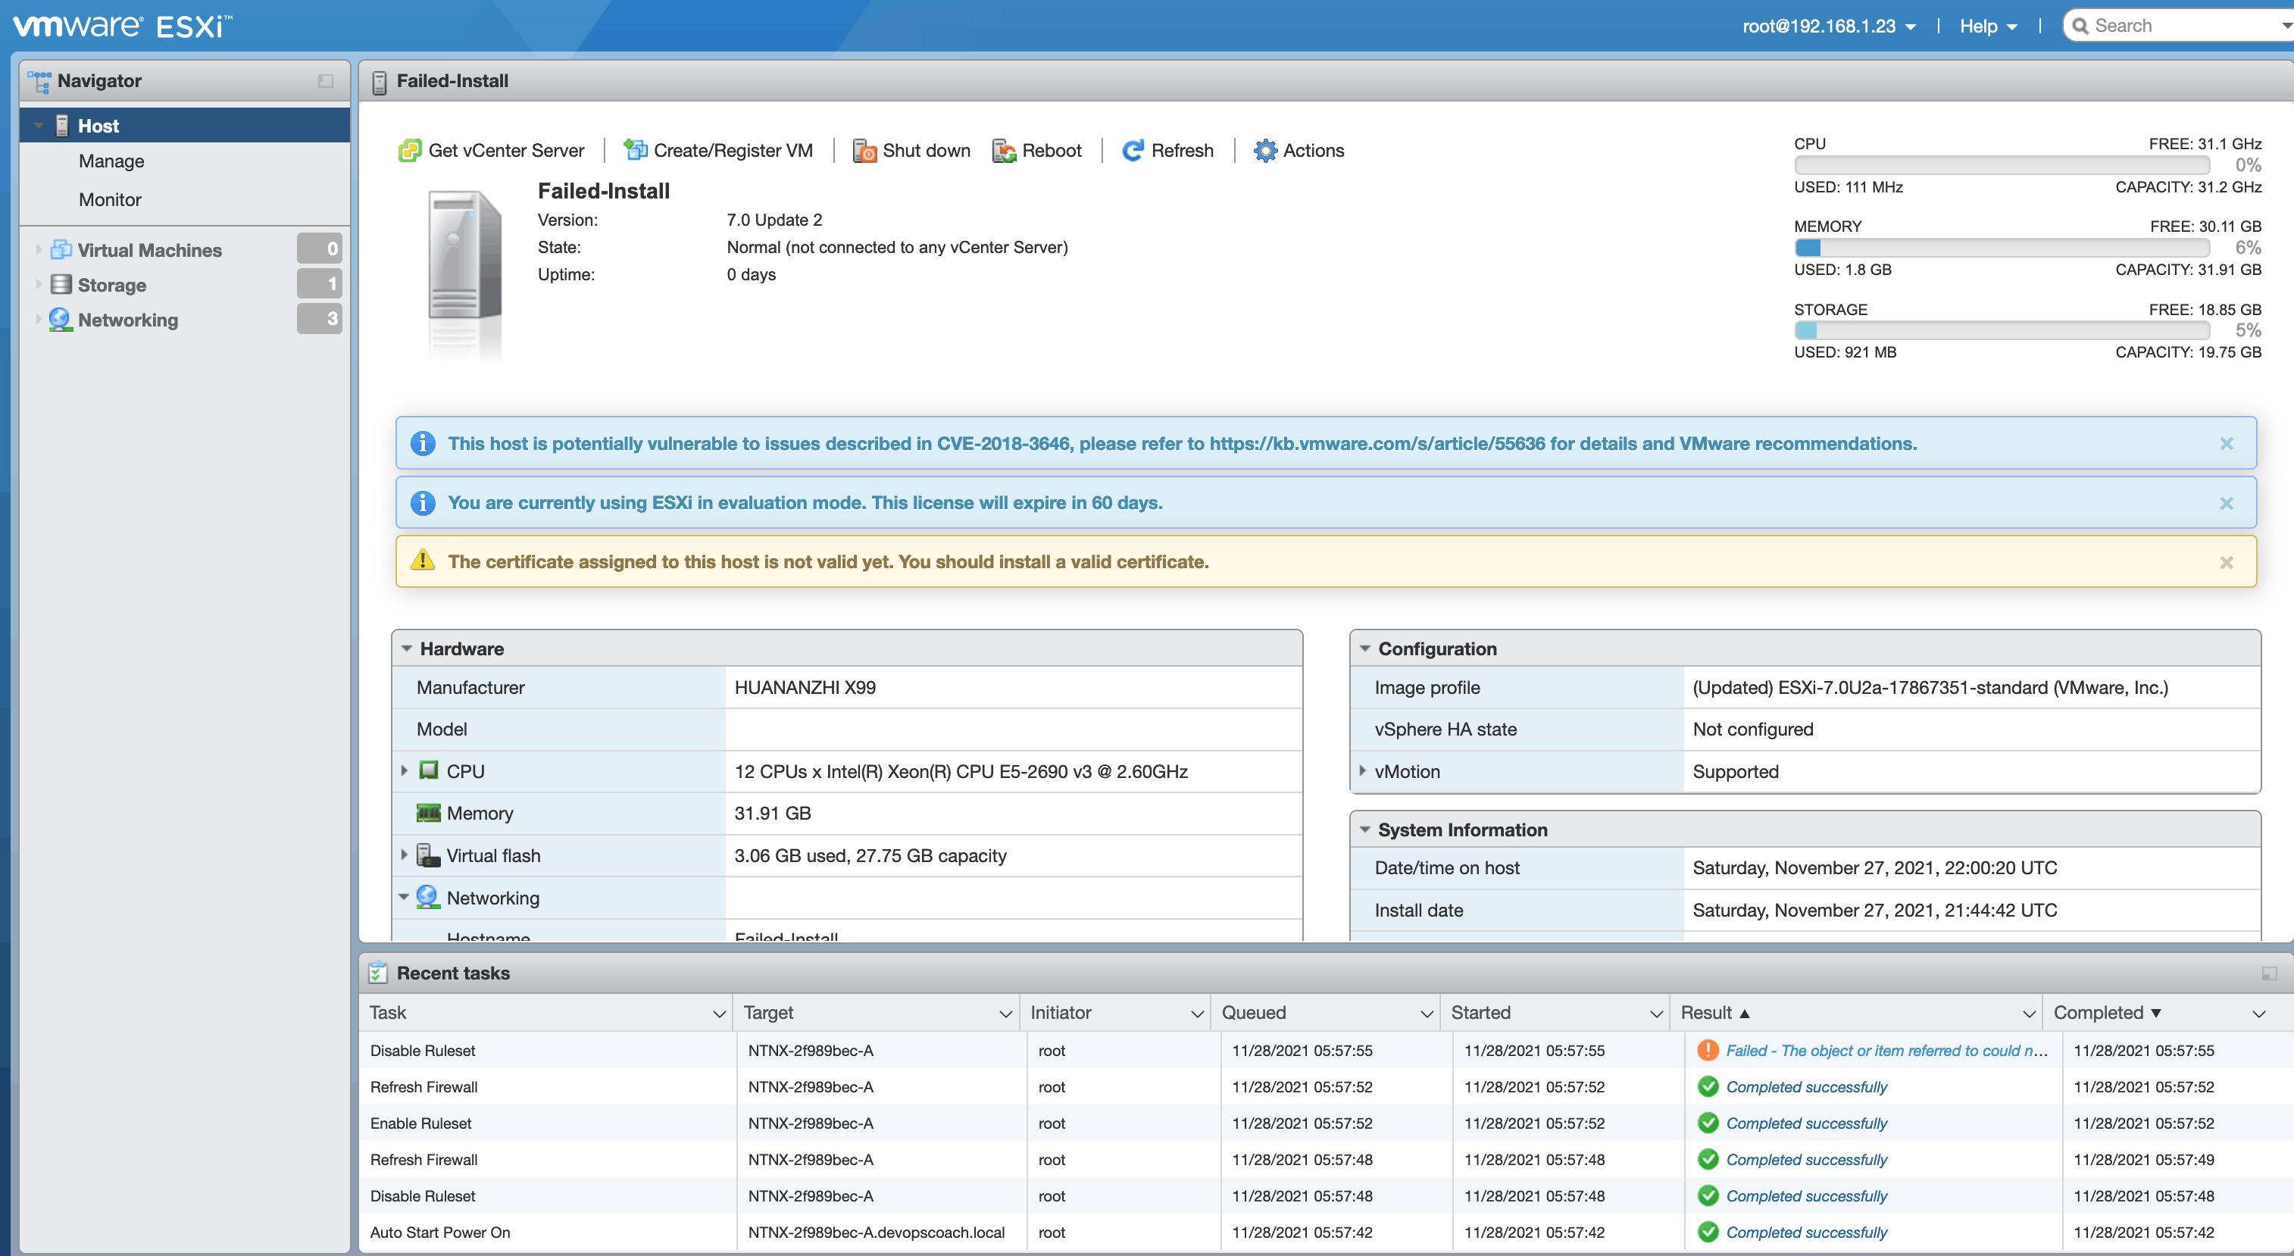Open the root@192.168.1.23 user dropdown

pyautogui.click(x=1828, y=26)
